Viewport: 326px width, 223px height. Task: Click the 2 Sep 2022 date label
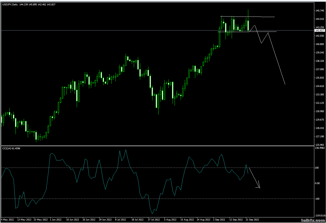tap(219, 219)
